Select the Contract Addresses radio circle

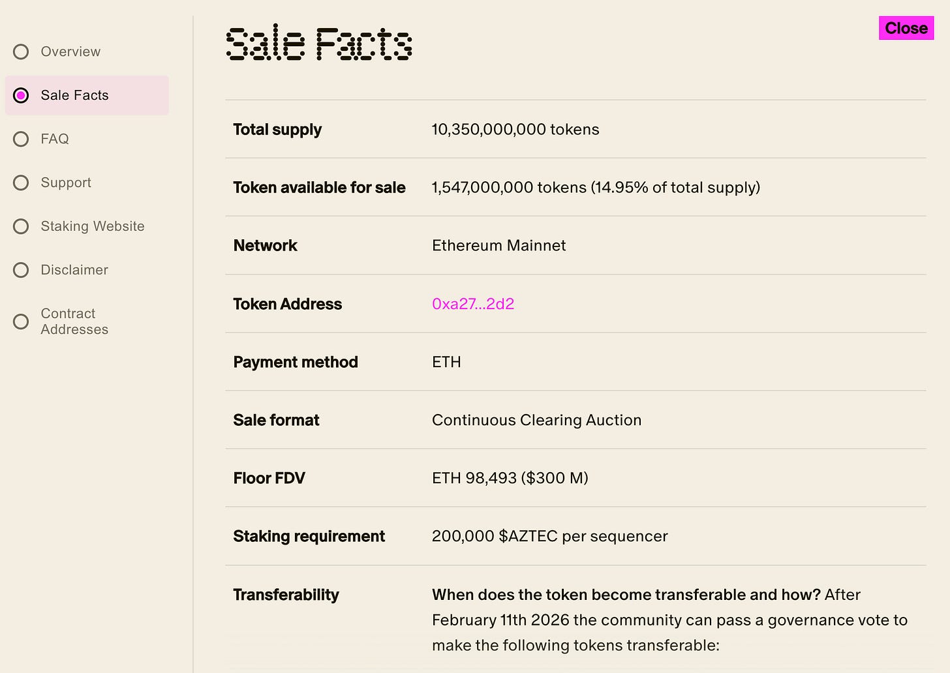tap(21, 322)
